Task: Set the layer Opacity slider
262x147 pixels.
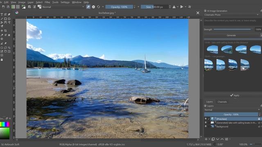Action: tap(231, 114)
